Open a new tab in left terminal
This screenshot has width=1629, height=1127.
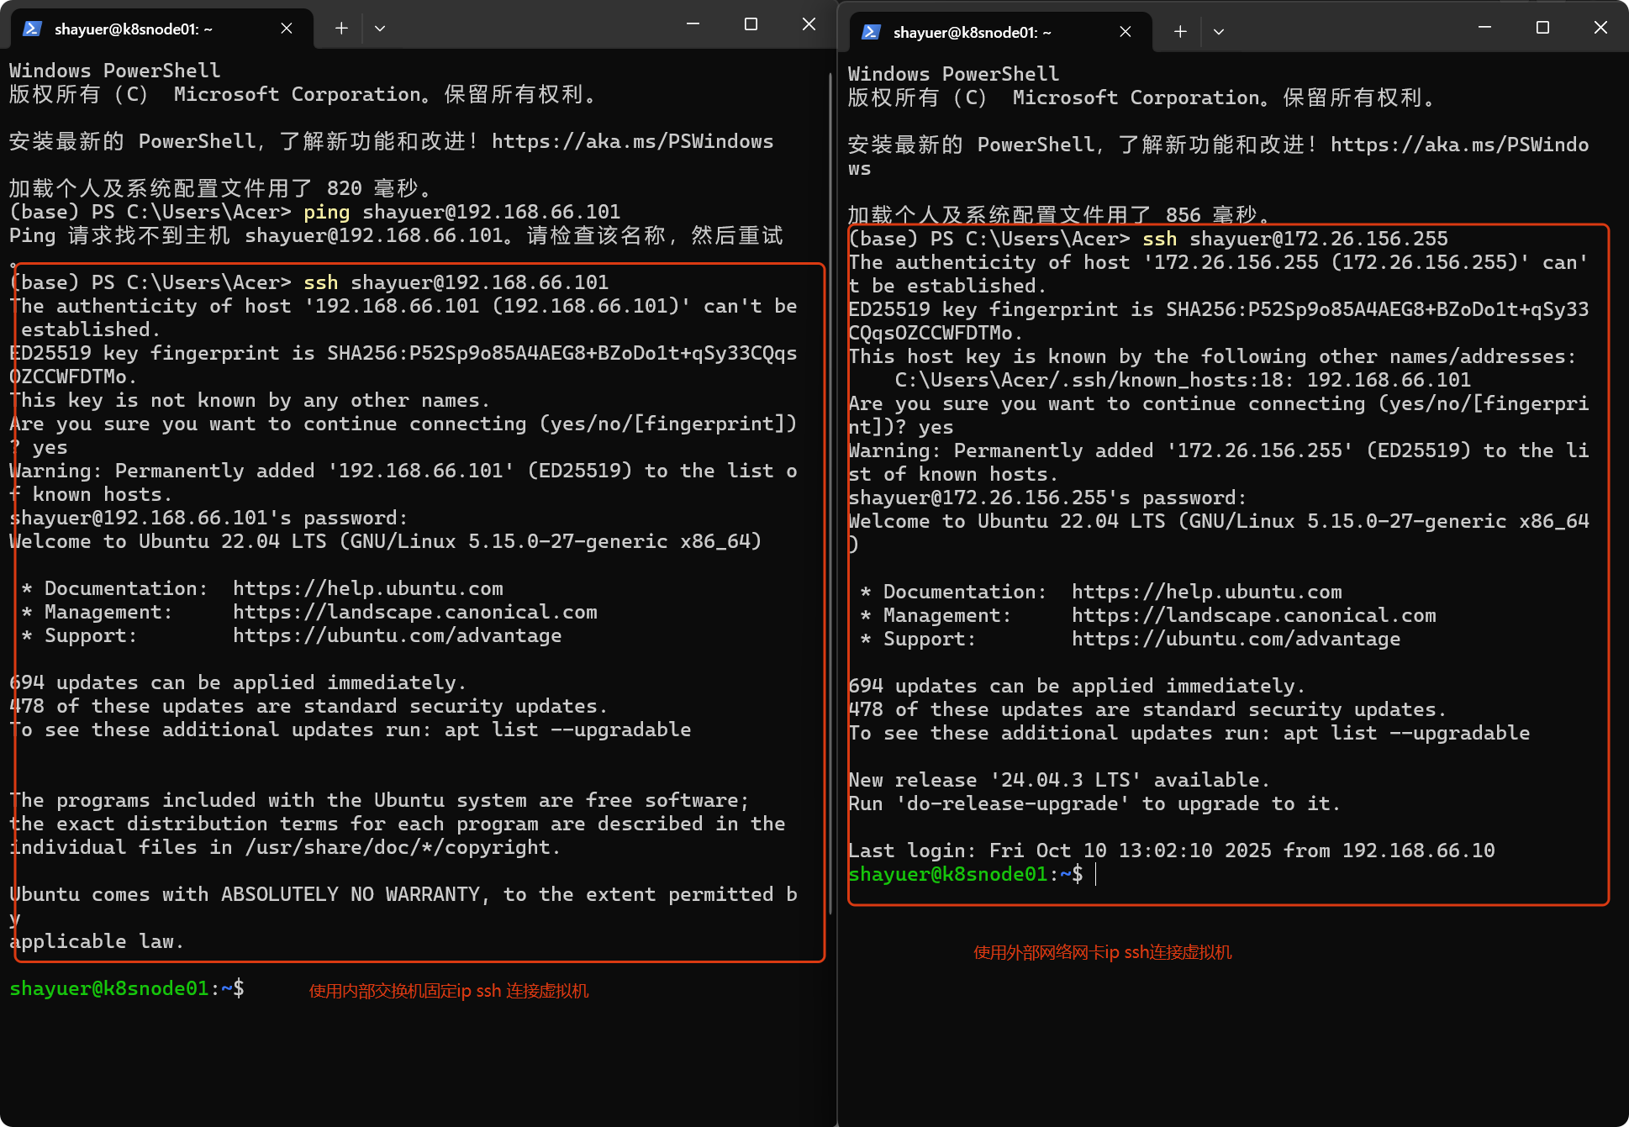pos(341,29)
